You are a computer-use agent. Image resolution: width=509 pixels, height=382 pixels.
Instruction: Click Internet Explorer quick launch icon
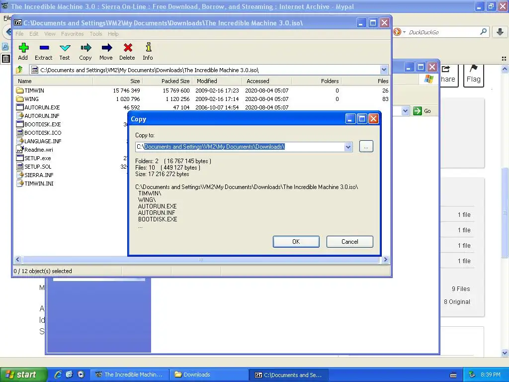tap(59, 374)
